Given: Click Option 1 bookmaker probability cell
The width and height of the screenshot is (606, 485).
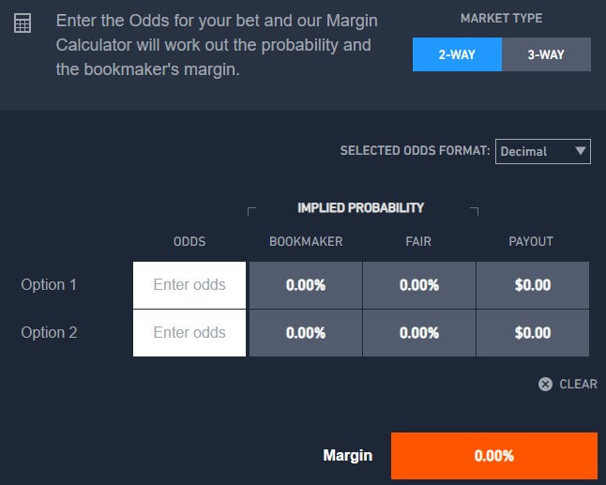Looking at the screenshot, I should (x=305, y=284).
